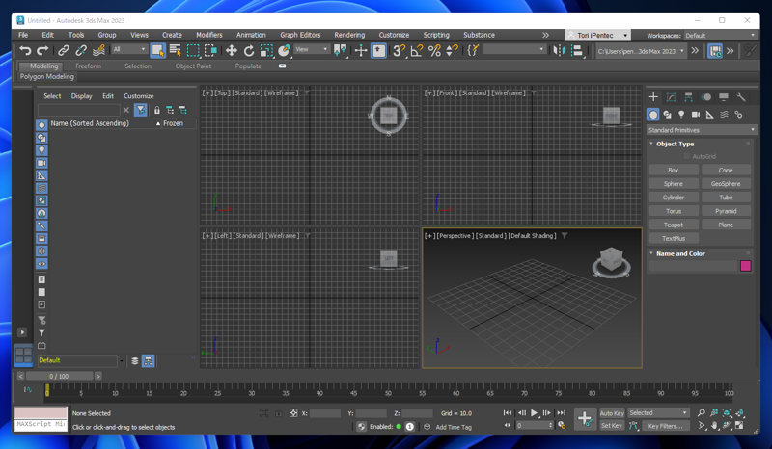This screenshot has height=449, width=772.
Task: Enable the AutoGrid checkbox
Action: (x=687, y=156)
